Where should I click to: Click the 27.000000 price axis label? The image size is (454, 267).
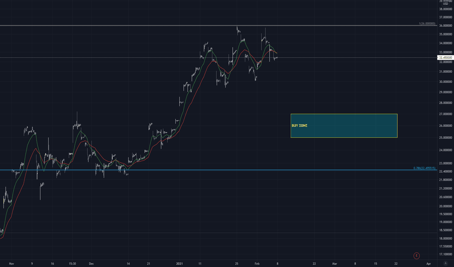coord(446,114)
